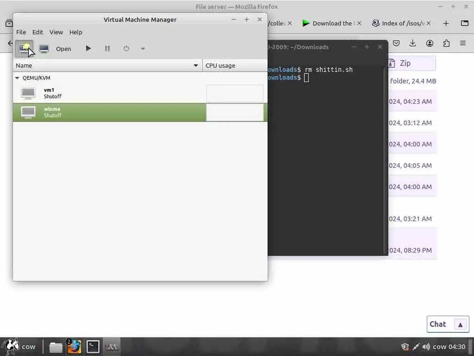Viewport: 474px width, 356px height.
Task: Click the Open button in VM Manager toolbar
Action: click(x=63, y=49)
